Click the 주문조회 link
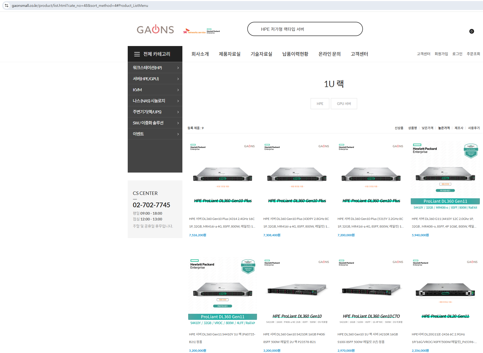Screen dimensions: 483x353 (473, 54)
